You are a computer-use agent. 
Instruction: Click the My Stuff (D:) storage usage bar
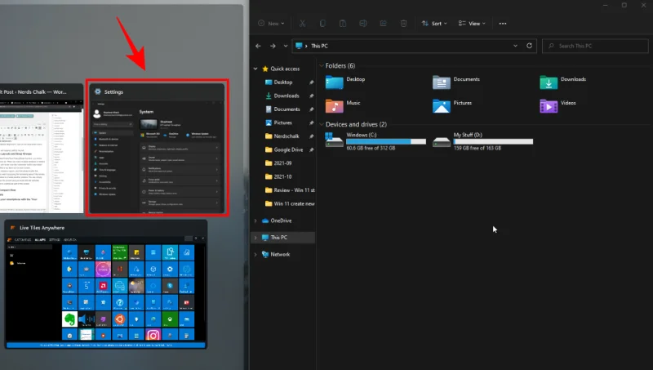(x=493, y=141)
